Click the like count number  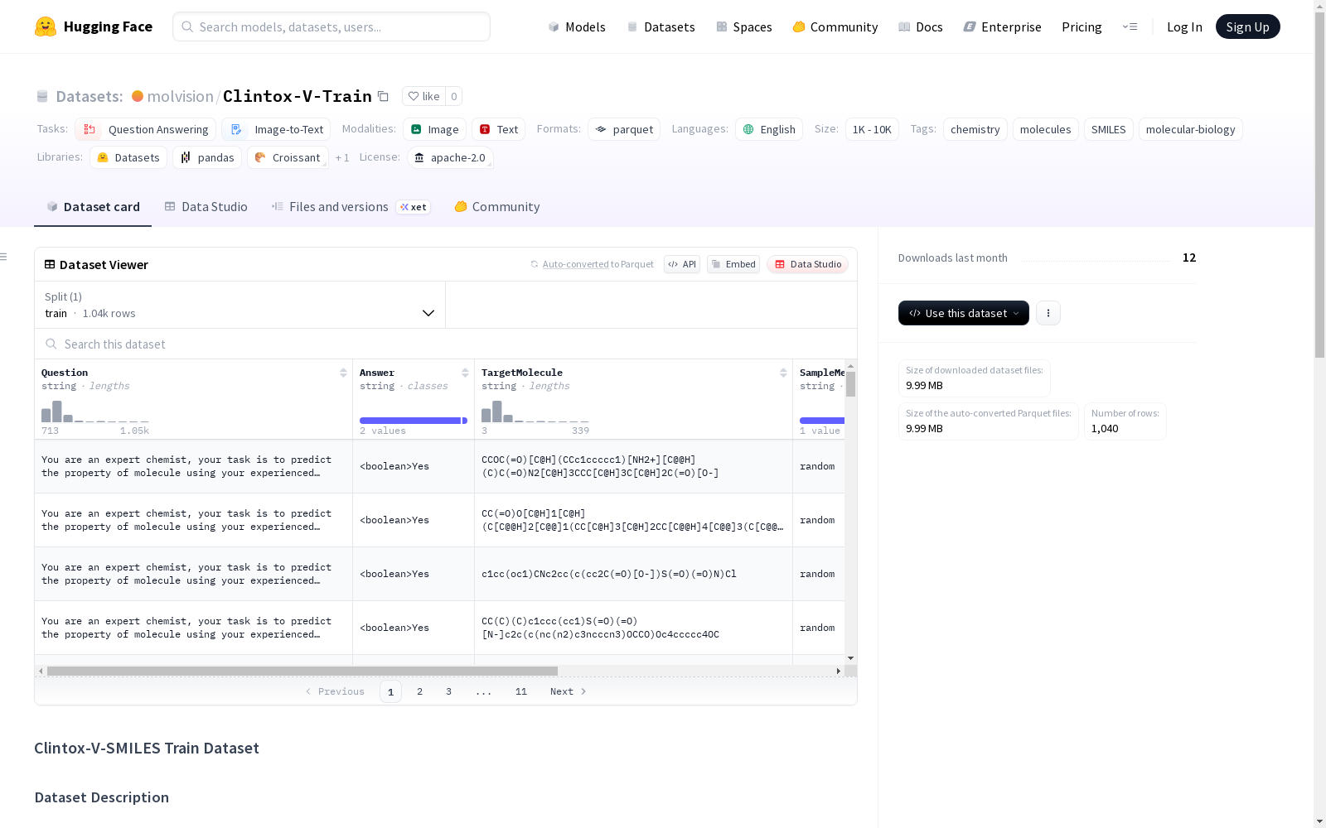tap(454, 96)
